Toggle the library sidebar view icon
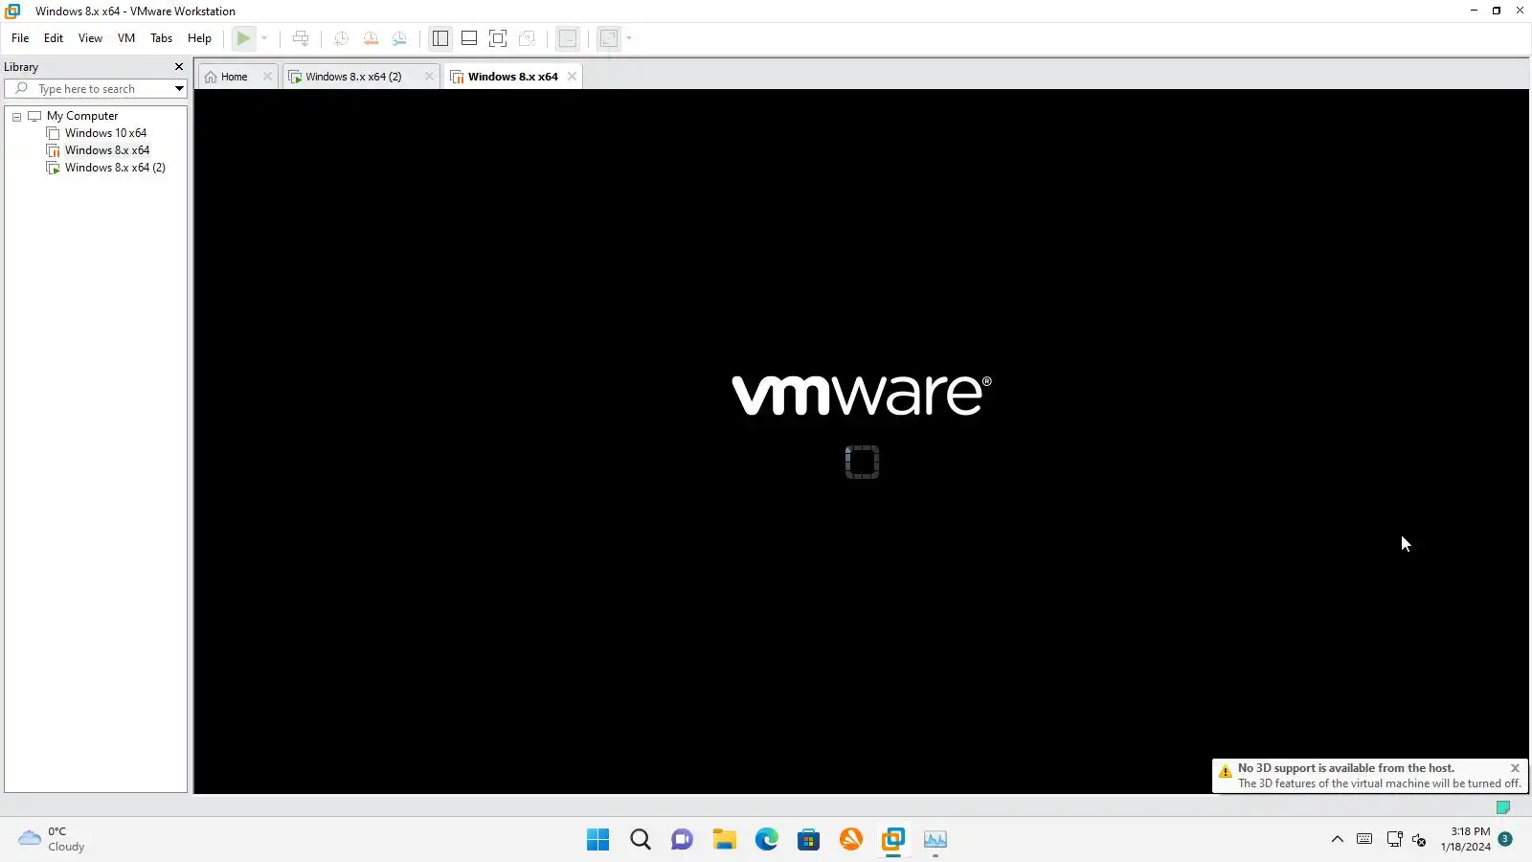This screenshot has width=1532, height=862. tap(440, 38)
